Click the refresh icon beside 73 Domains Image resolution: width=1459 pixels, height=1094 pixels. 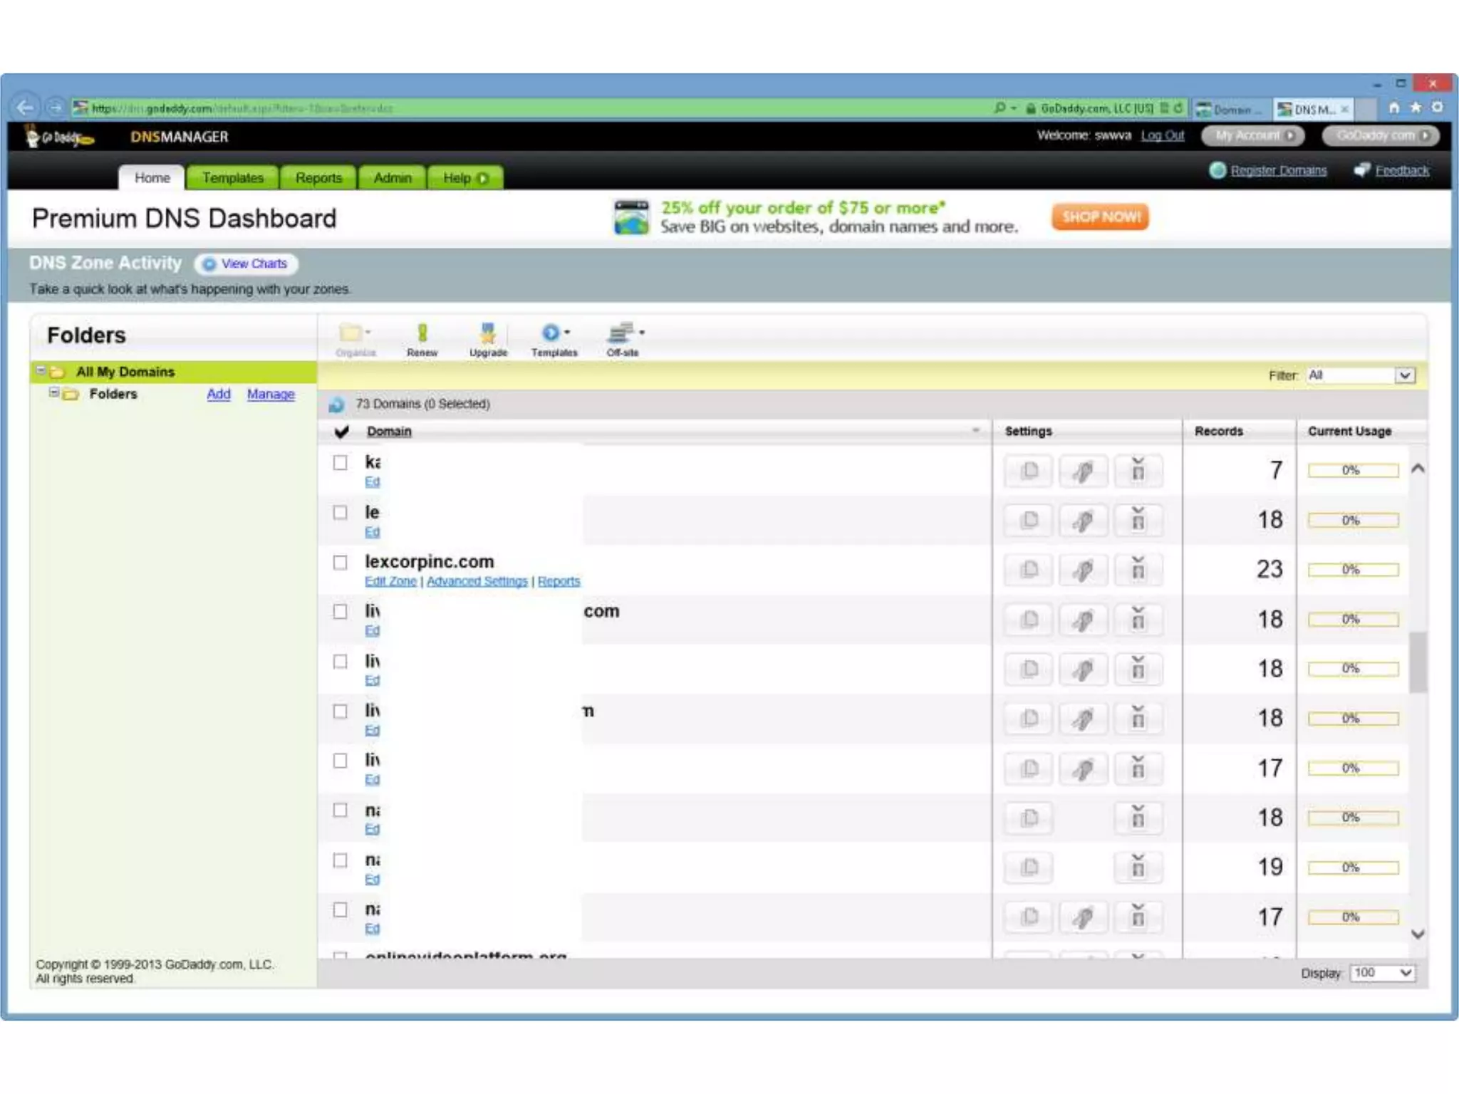336,405
